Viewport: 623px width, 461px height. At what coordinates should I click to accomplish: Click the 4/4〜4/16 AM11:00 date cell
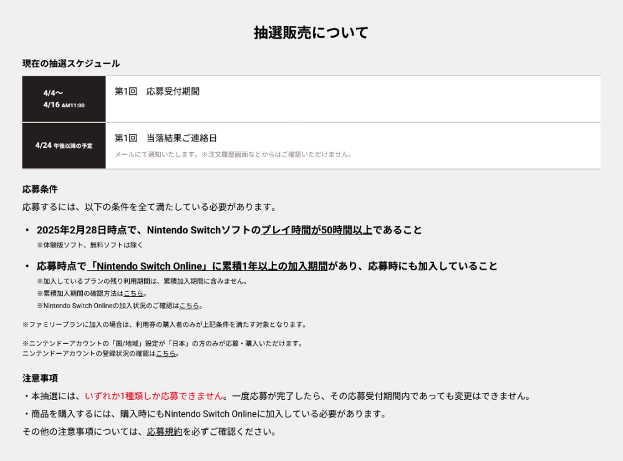coord(64,99)
